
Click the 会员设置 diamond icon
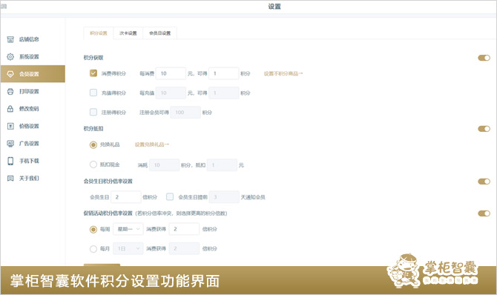(10, 74)
